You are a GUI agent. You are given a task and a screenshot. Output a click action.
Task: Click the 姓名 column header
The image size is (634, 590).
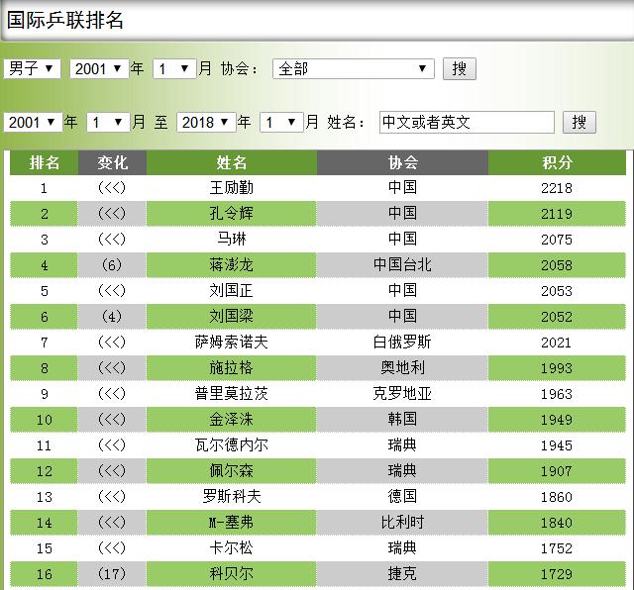click(x=232, y=163)
